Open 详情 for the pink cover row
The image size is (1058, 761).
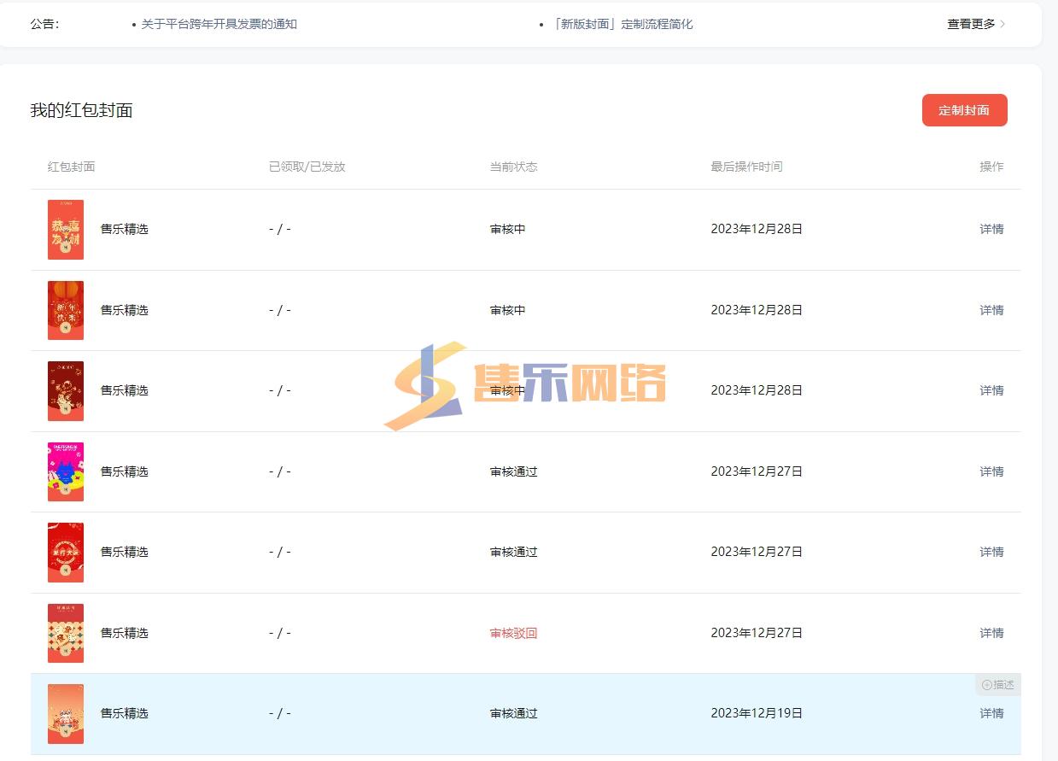point(991,471)
